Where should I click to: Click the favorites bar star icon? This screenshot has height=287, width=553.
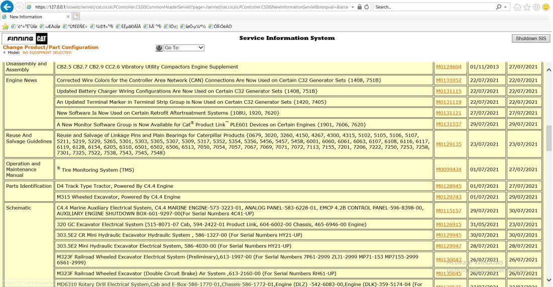pyautogui.click(x=5, y=27)
